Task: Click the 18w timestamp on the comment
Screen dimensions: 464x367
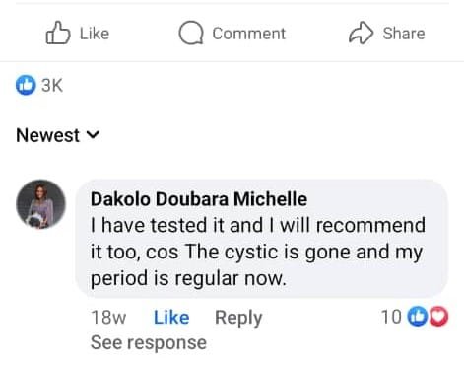Action: pyautogui.click(x=108, y=318)
